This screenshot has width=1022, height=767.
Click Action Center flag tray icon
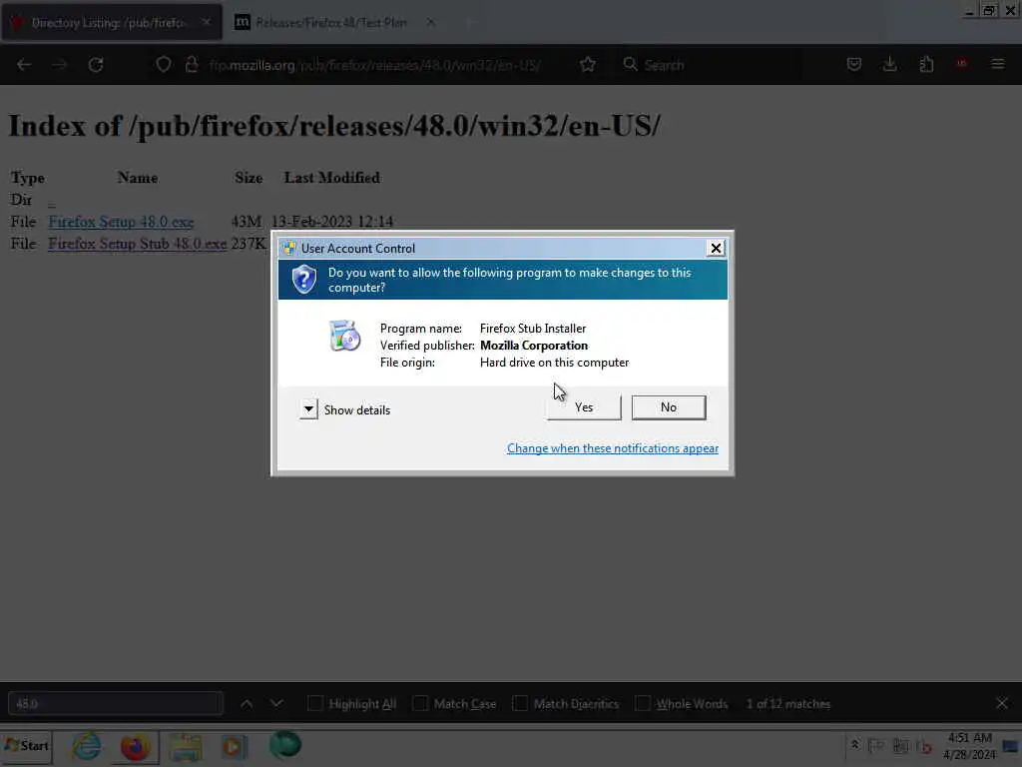pyautogui.click(x=876, y=746)
